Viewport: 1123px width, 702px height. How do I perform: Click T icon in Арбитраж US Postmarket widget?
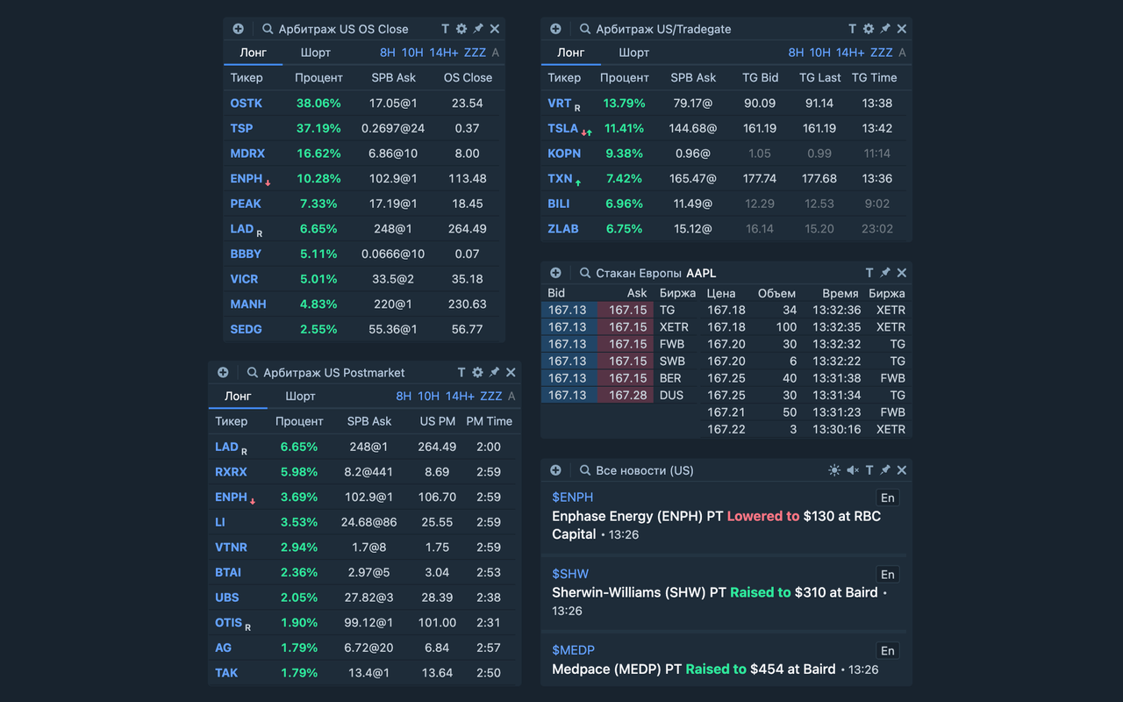point(461,373)
